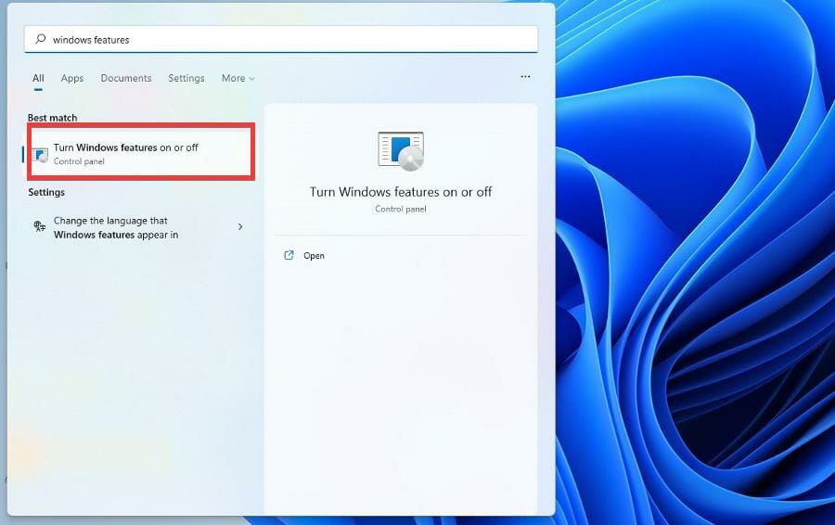Switch to the Documents tab
This screenshot has height=525, width=835.
click(x=125, y=78)
